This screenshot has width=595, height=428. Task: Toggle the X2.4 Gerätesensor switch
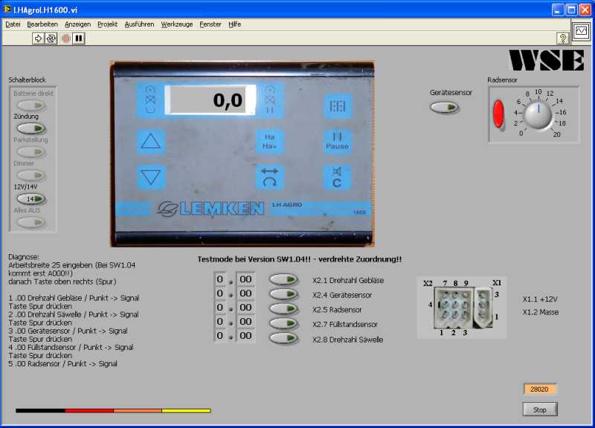[283, 294]
